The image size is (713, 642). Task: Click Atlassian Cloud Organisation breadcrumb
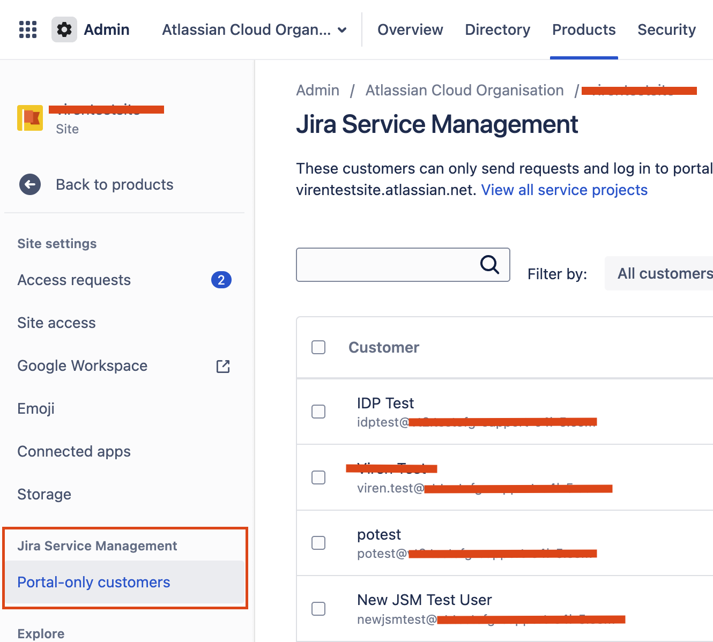(x=464, y=90)
